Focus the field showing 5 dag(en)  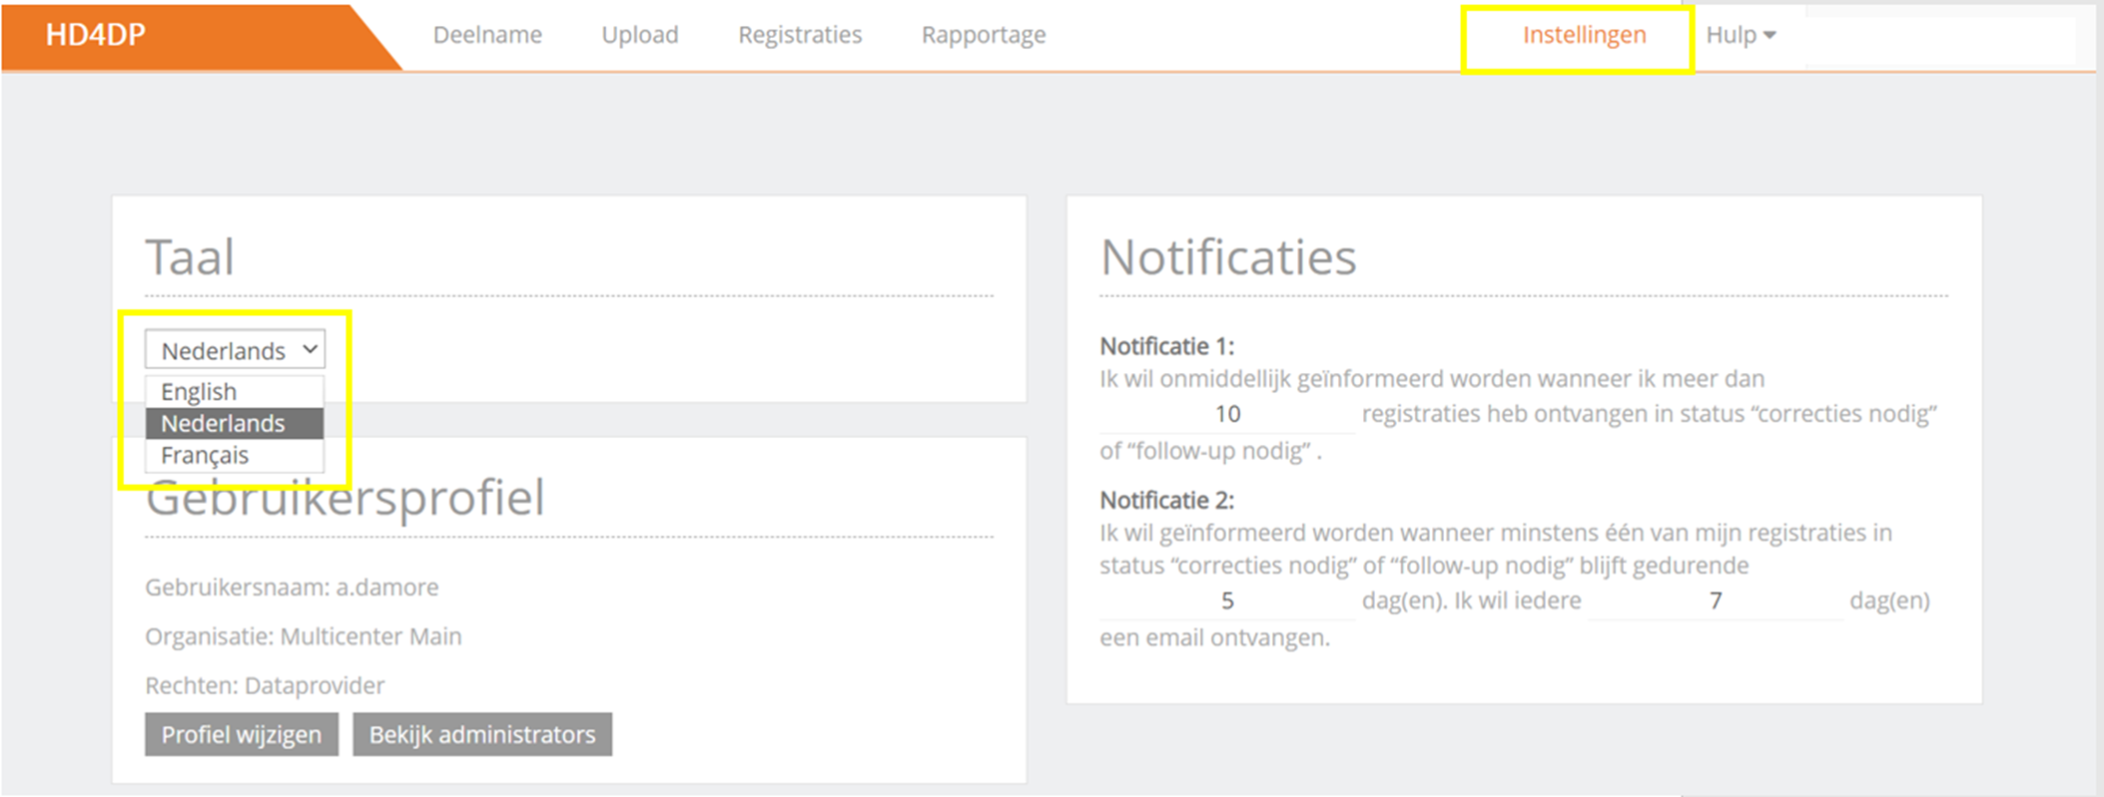1227,600
